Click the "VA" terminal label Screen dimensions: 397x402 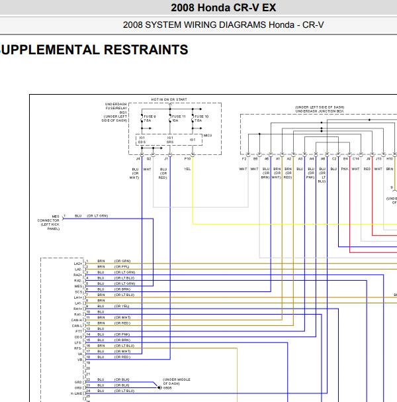(x=80, y=354)
